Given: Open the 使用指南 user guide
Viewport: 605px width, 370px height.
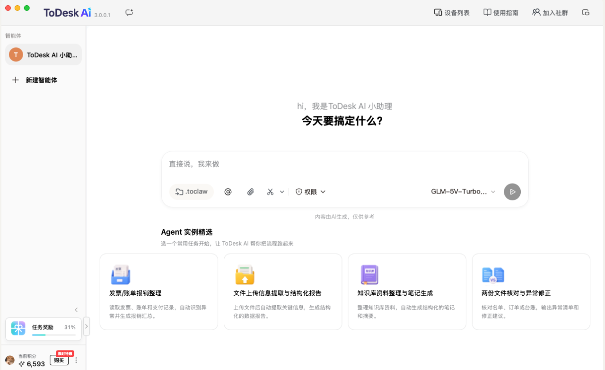Looking at the screenshot, I should click(501, 13).
